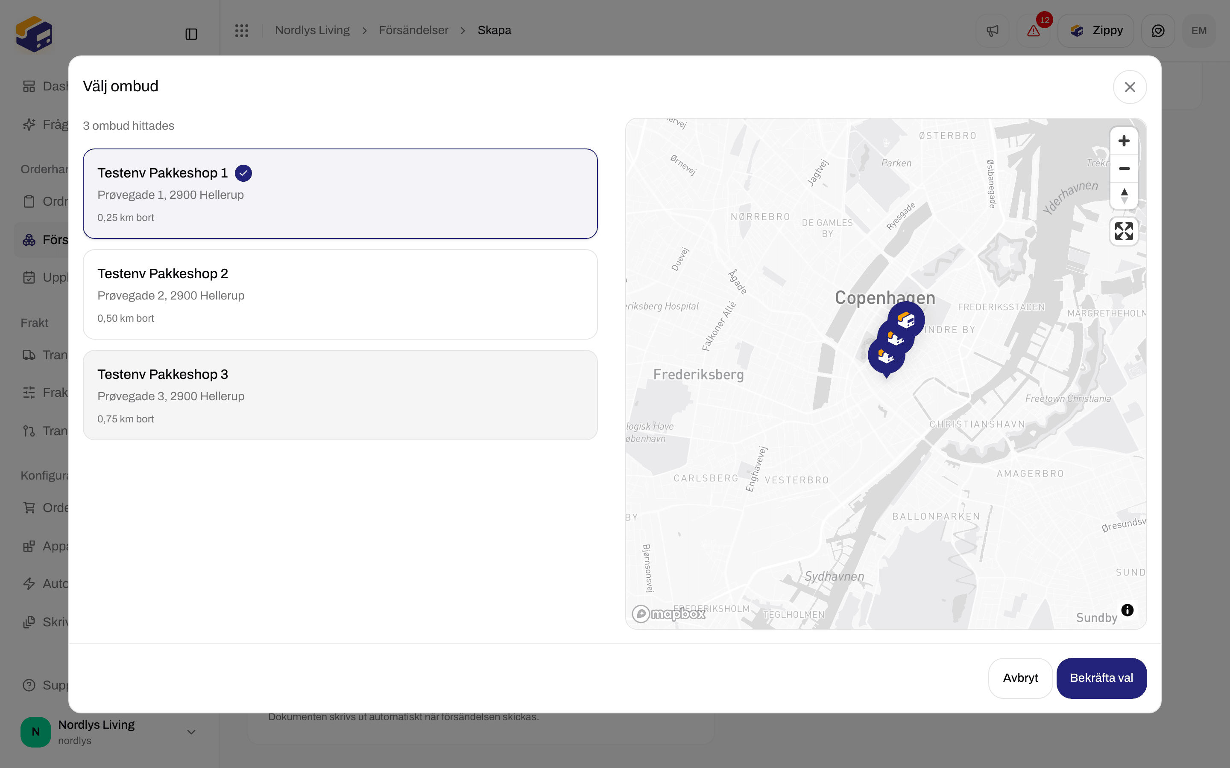The image size is (1230, 768).
Task: Show map attribution info
Action: click(1127, 610)
